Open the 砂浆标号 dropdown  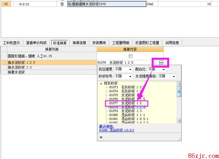[130, 76]
